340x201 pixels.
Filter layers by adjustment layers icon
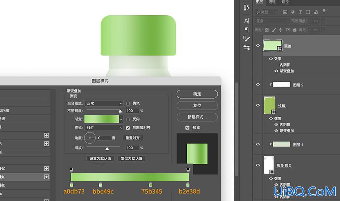click(x=293, y=12)
